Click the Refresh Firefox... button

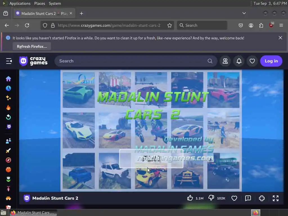(32, 46)
